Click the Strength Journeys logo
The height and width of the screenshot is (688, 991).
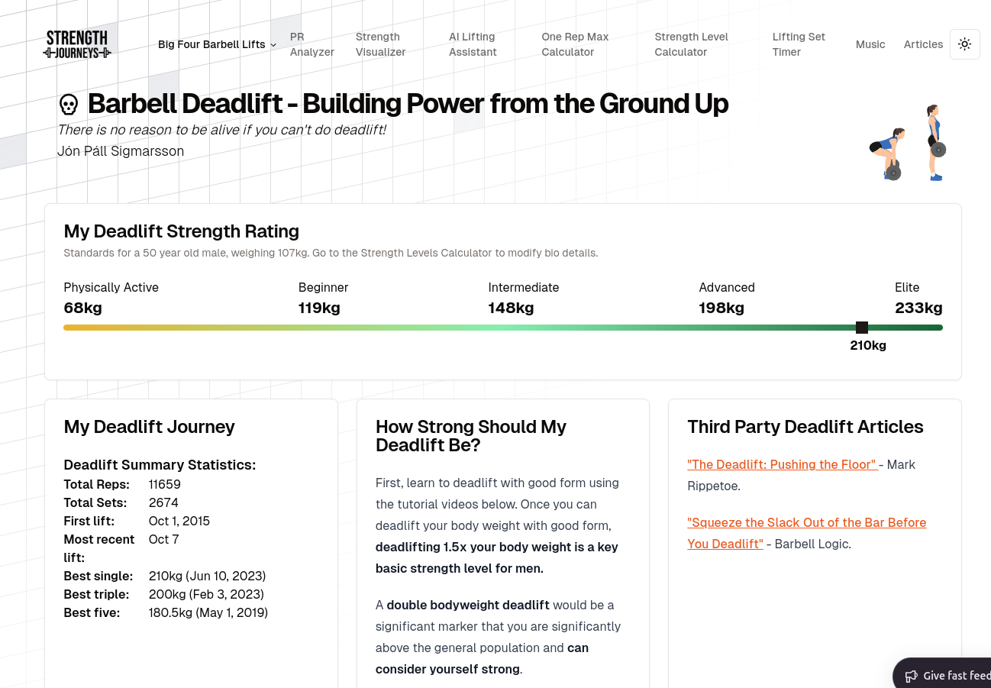click(76, 44)
